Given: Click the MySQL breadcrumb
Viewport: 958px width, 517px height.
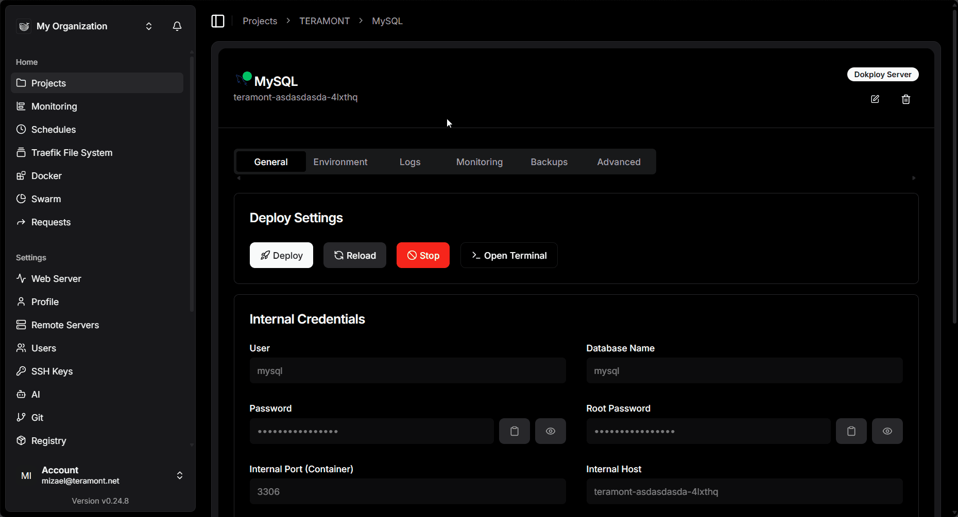Looking at the screenshot, I should coord(387,21).
